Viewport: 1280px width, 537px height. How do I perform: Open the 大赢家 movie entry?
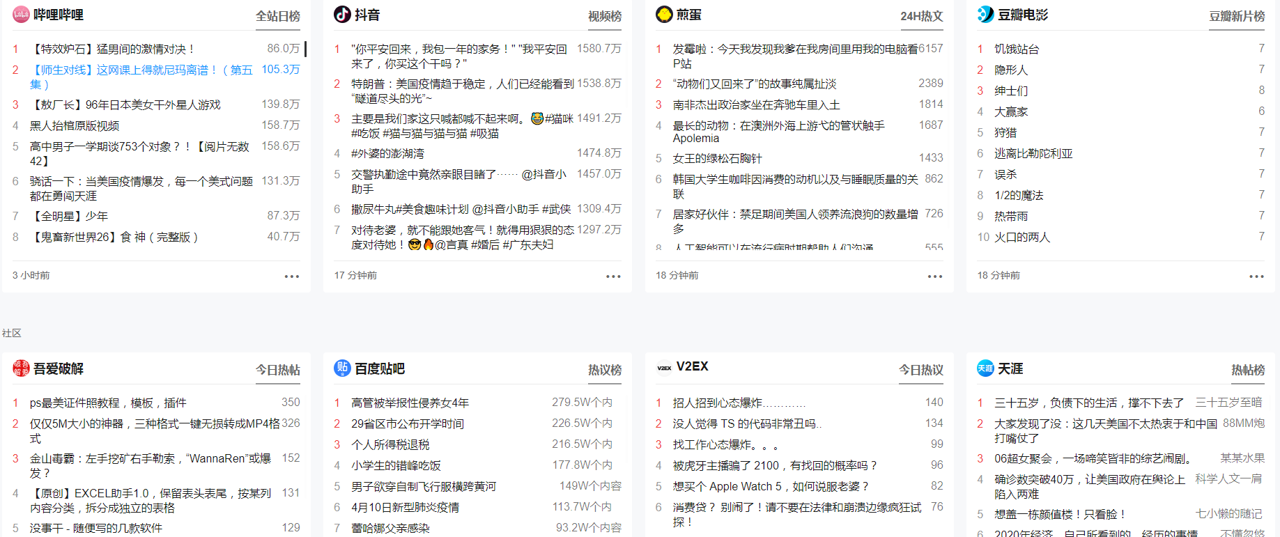[x=1011, y=111]
